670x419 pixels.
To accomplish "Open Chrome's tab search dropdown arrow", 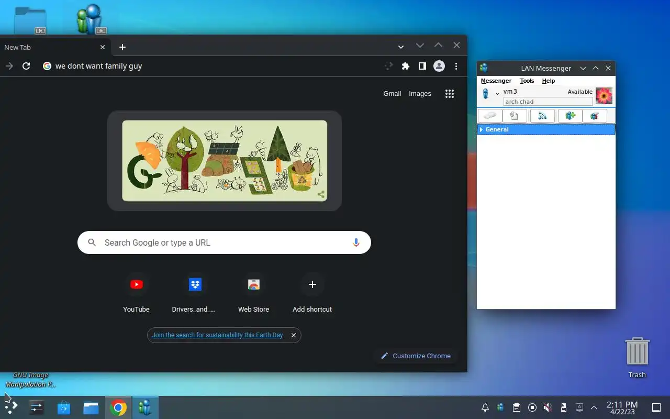I will pos(400,47).
